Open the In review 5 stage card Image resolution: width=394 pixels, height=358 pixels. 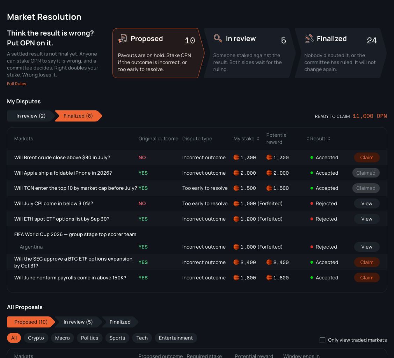[249, 53]
